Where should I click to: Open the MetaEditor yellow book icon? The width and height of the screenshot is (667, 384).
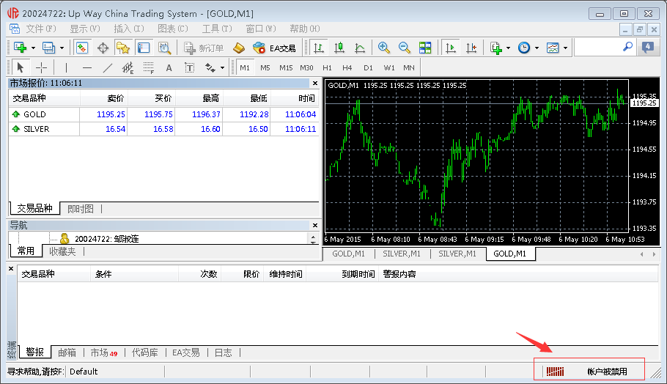click(239, 48)
